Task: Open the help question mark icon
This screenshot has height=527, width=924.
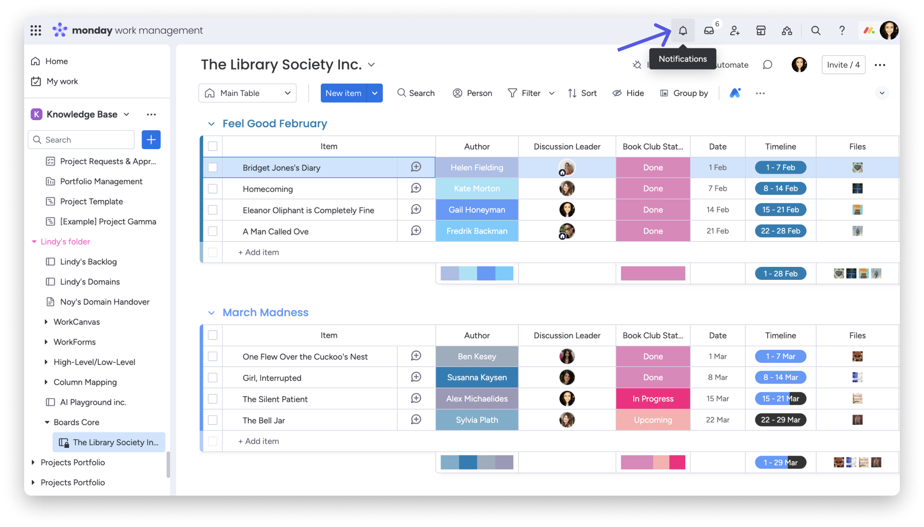Action: pos(842,31)
